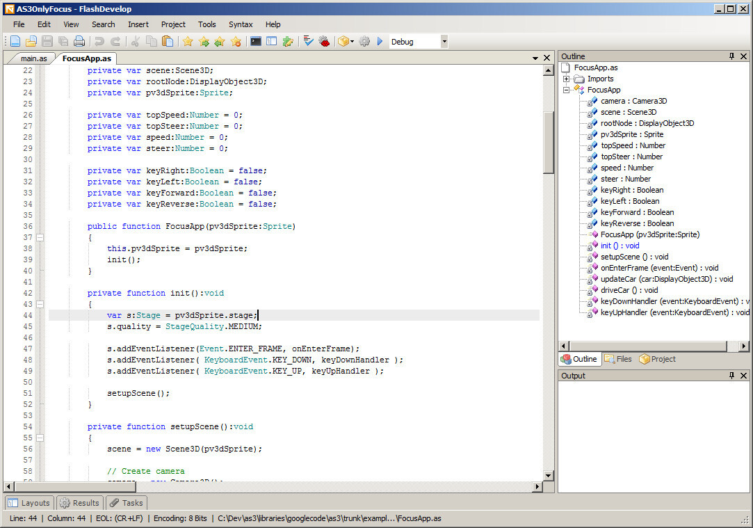
Task: Expand the Imports folder in Outline
Action: pos(566,79)
